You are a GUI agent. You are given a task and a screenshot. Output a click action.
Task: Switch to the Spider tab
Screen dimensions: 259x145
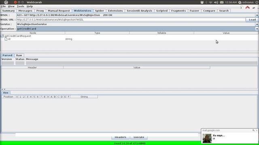tap(100, 11)
